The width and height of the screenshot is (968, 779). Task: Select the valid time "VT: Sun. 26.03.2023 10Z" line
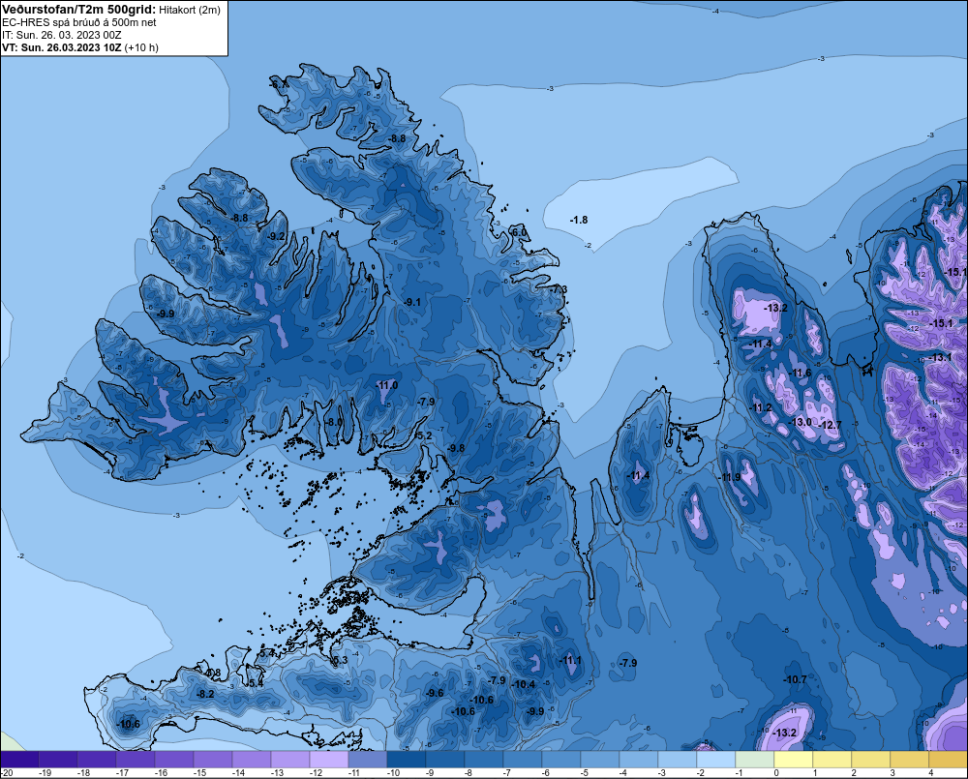click(62, 47)
